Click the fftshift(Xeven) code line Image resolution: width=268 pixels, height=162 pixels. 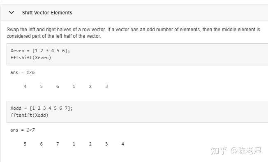[x=31, y=58]
